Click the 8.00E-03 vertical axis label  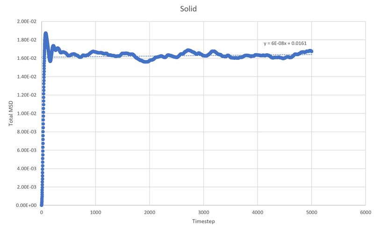[27, 132]
